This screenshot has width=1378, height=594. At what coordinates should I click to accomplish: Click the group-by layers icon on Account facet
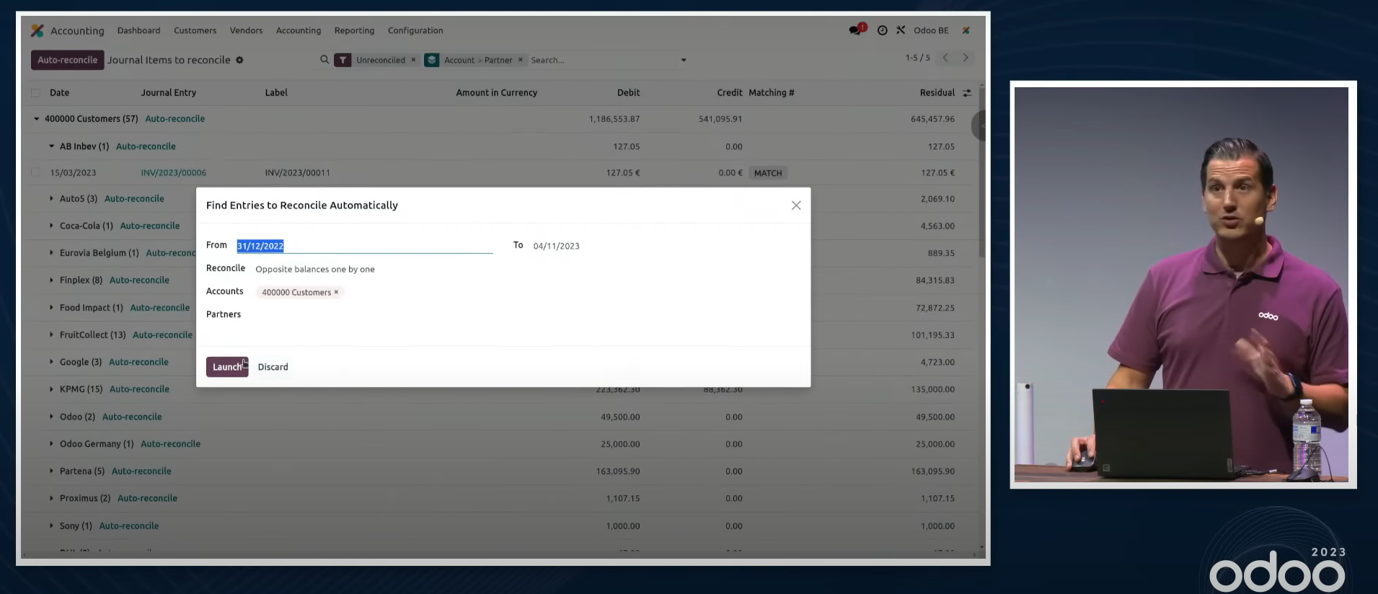(432, 60)
